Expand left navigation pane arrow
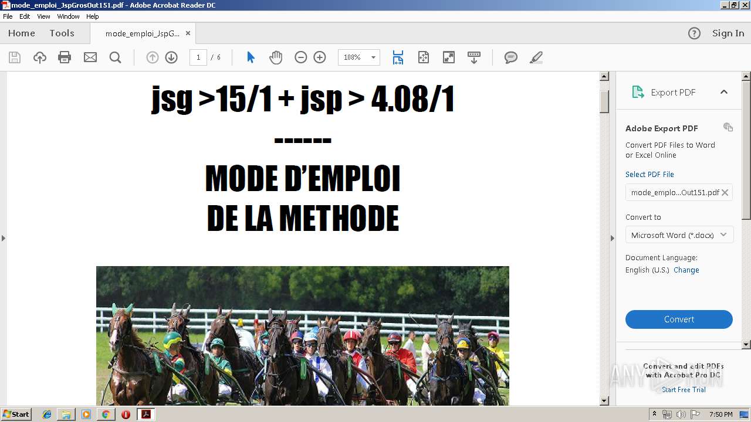Viewport: 751px width, 422px height. (4, 238)
